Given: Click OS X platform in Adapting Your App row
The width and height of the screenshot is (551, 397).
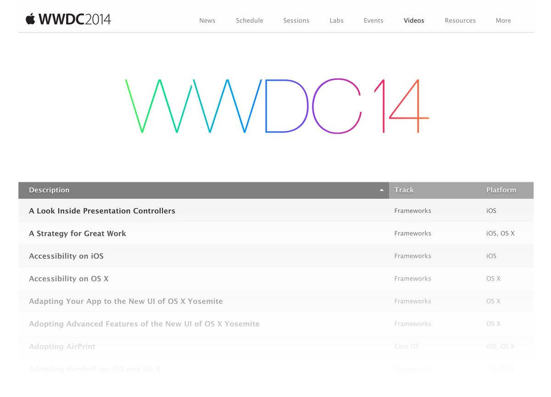Looking at the screenshot, I should (x=494, y=301).
